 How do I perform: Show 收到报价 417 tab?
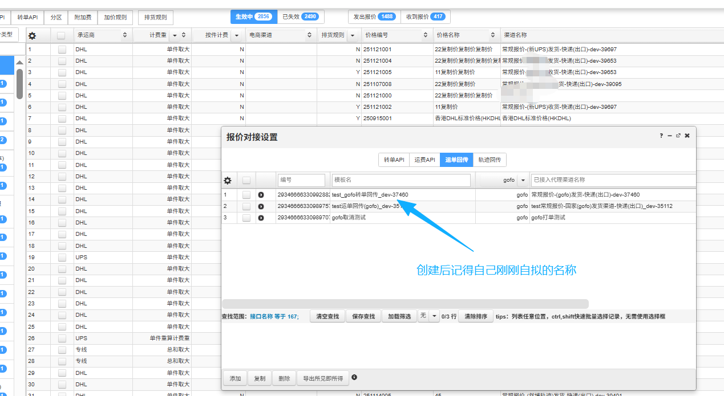[425, 17]
